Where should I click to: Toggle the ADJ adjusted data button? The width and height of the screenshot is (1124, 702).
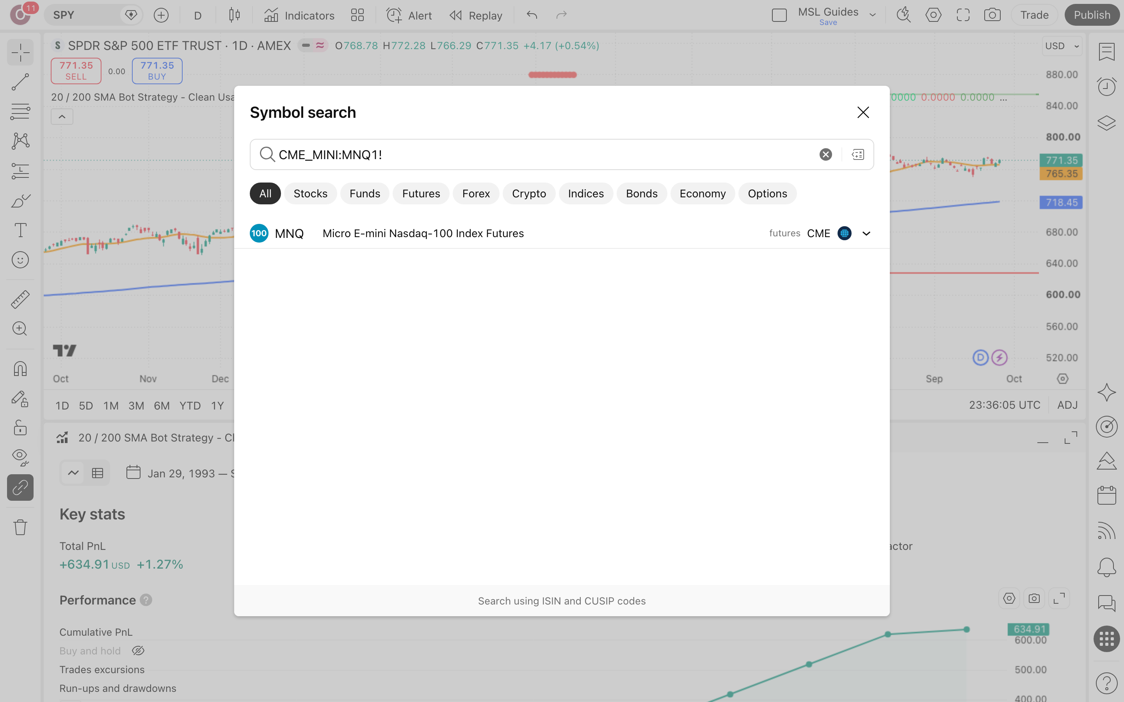(x=1067, y=405)
